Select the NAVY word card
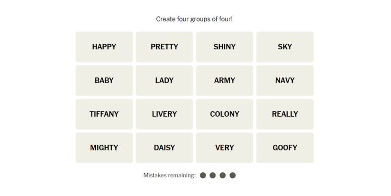 click(x=284, y=81)
